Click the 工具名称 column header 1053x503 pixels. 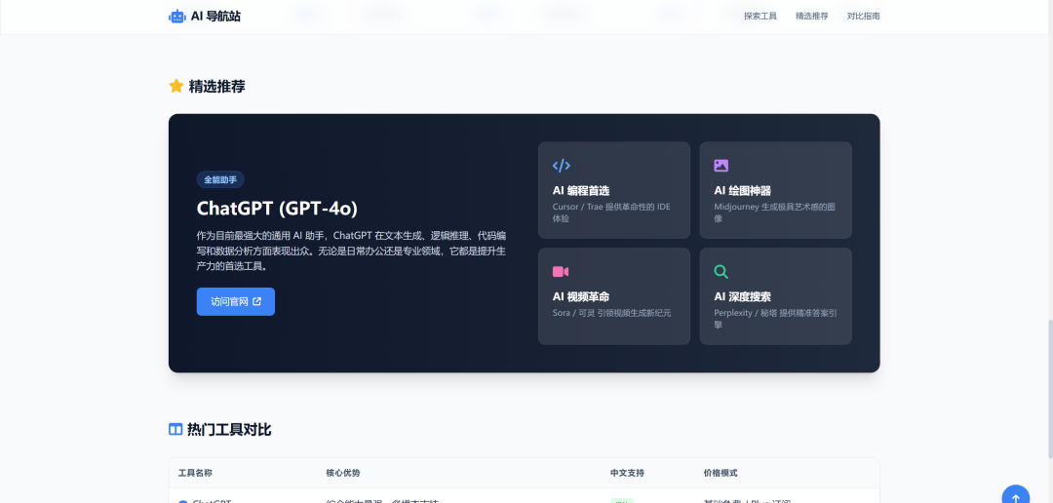(x=195, y=473)
